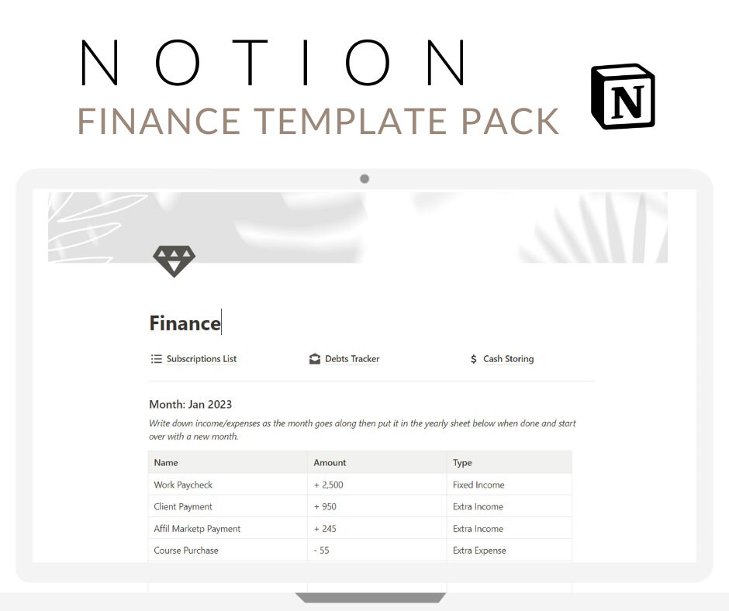Click the Affil Marketp Payment cell
Viewport: 729px width, 611px height.
coord(228,528)
